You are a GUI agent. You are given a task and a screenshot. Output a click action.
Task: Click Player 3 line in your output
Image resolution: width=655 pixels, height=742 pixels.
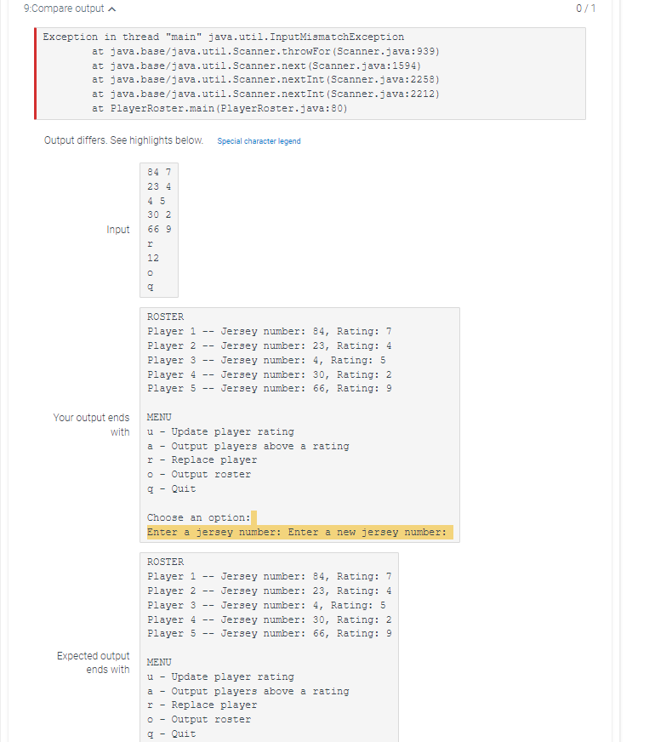tap(266, 360)
